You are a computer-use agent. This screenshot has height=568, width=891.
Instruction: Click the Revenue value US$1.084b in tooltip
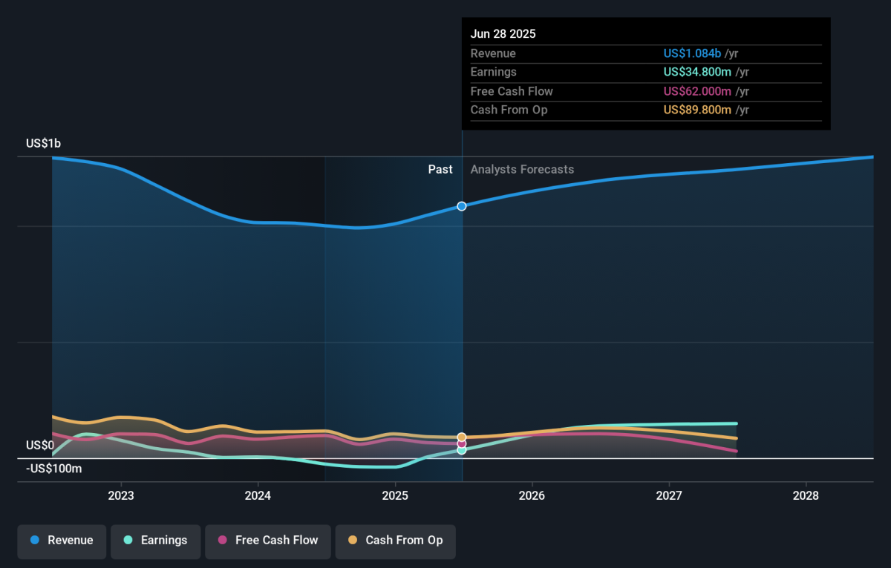pos(692,53)
